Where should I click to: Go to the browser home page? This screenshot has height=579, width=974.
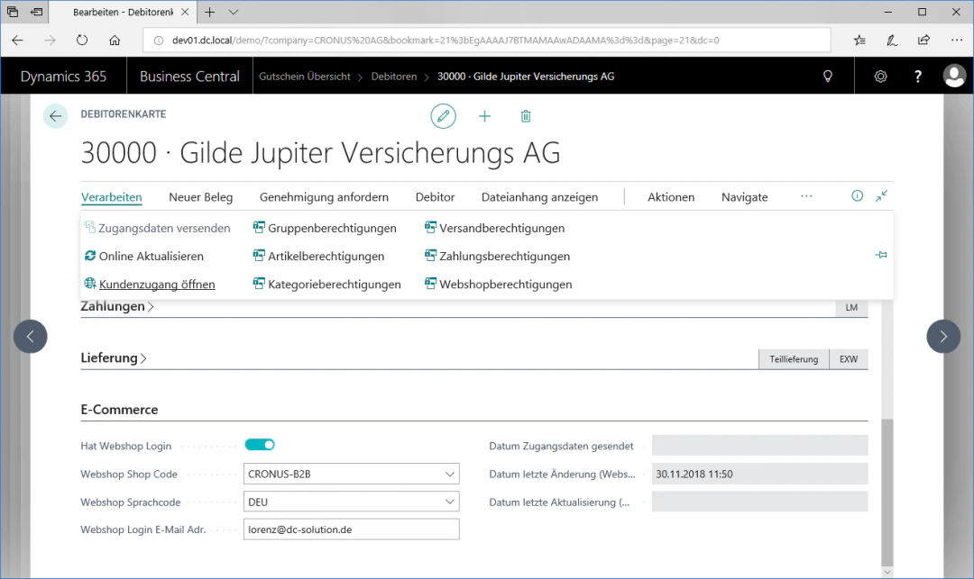pos(115,41)
